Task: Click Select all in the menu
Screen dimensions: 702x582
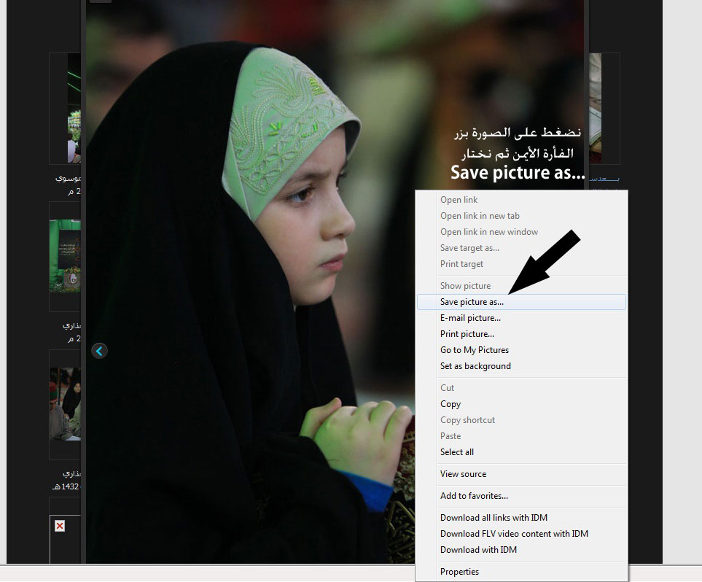Action: click(456, 451)
